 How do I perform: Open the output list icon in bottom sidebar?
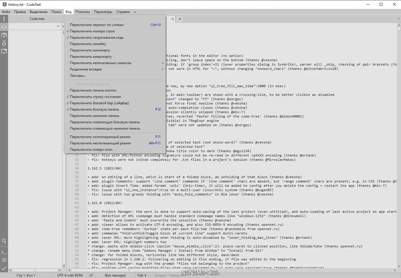point(4,260)
